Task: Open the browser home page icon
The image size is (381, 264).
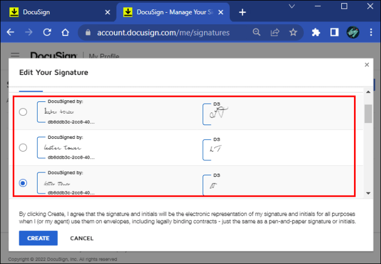Action: [x=65, y=33]
